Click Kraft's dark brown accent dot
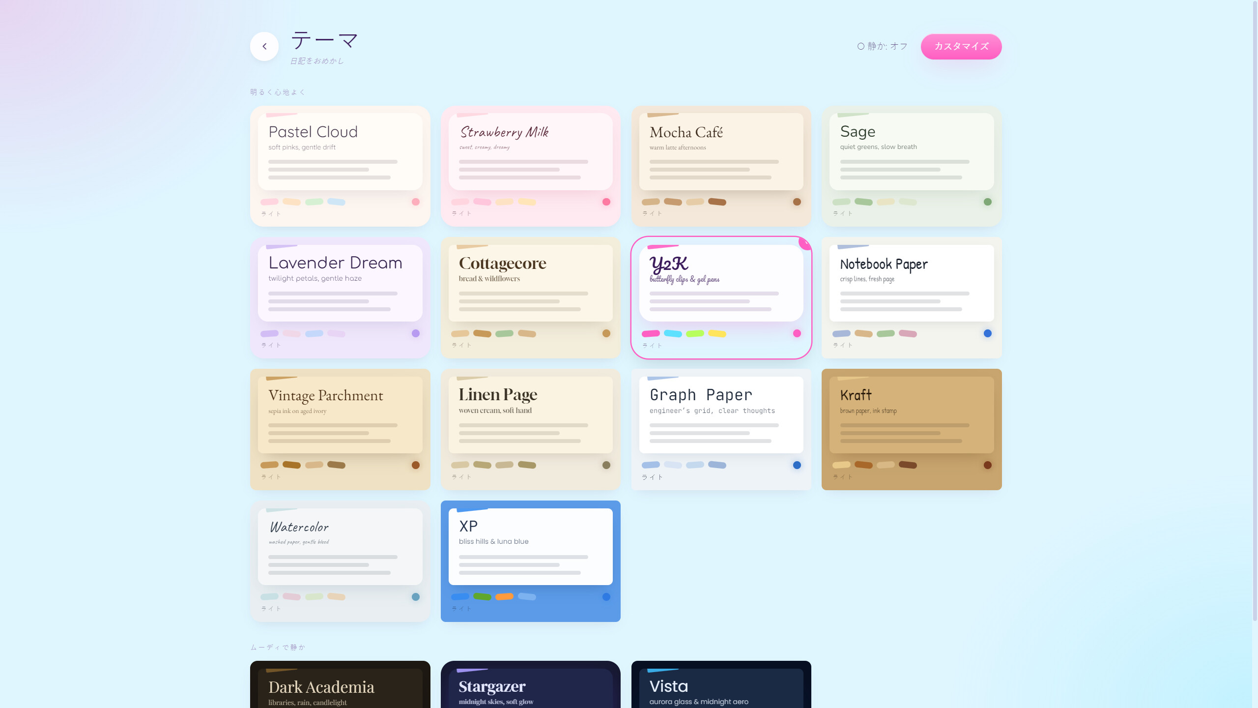The image size is (1258, 708). click(988, 465)
